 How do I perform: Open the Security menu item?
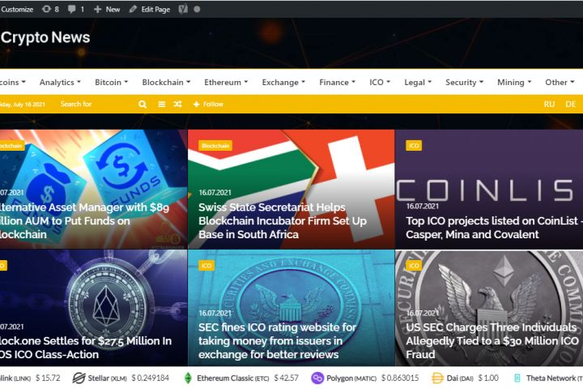click(464, 83)
